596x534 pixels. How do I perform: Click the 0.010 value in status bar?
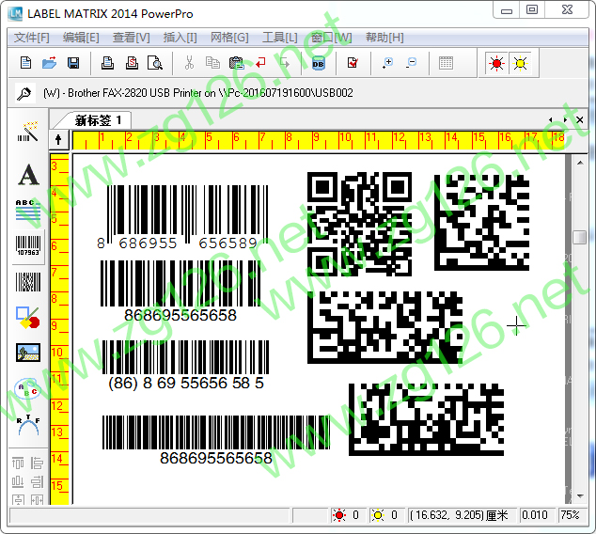tap(535, 515)
